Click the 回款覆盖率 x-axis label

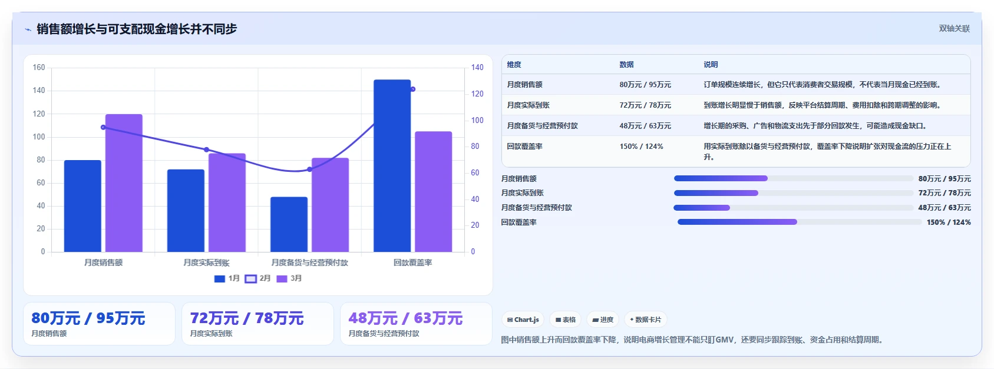(x=412, y=262)
